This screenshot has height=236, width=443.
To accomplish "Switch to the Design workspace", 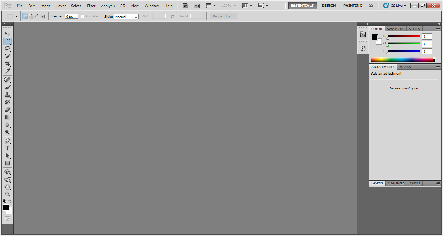I will tap(329, 6).
